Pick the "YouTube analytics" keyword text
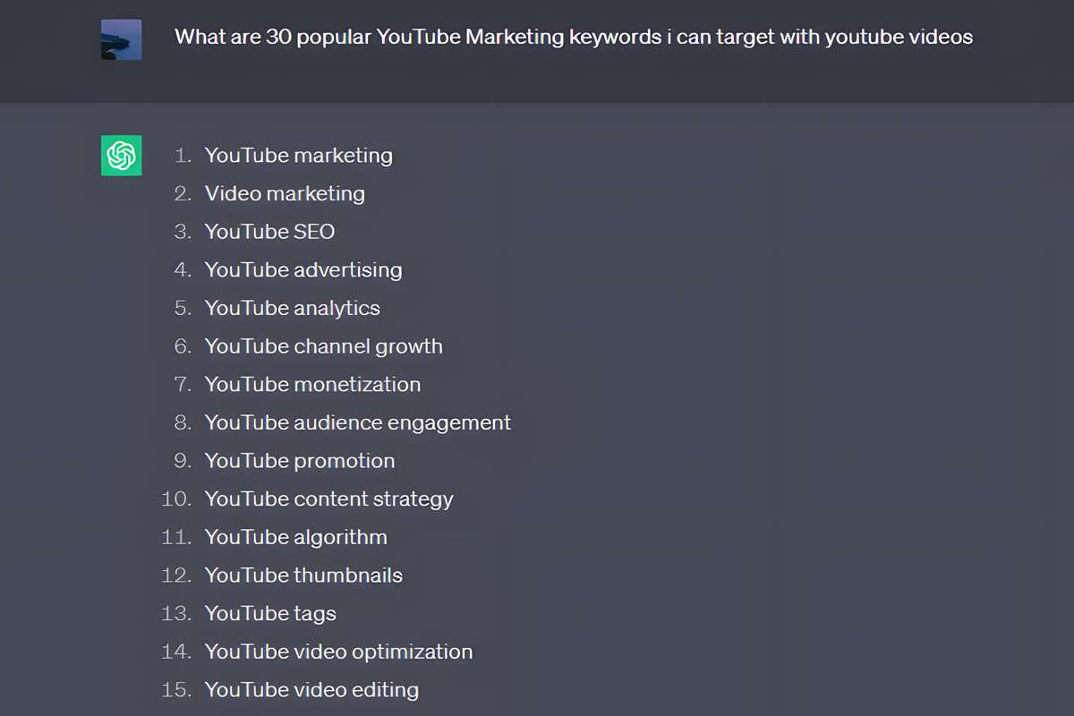This screenshot has width=1074, height=716. coord(292,308)
